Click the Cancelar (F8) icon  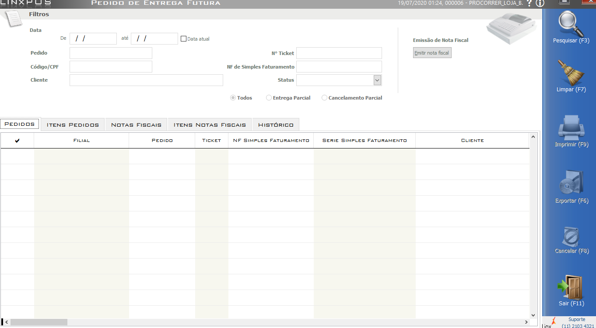[x=571, y=236]
